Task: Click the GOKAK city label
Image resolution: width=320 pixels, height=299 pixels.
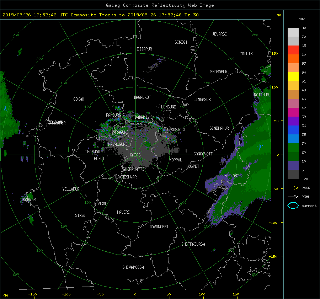Action: [79, 99]
